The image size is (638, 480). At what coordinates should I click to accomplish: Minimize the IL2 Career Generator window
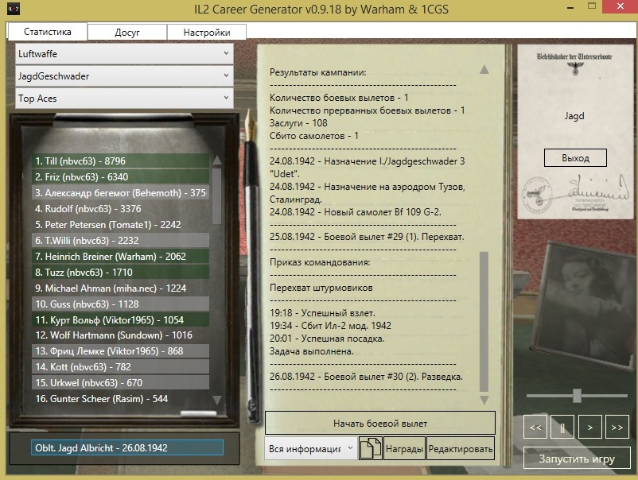coord(570,8)
